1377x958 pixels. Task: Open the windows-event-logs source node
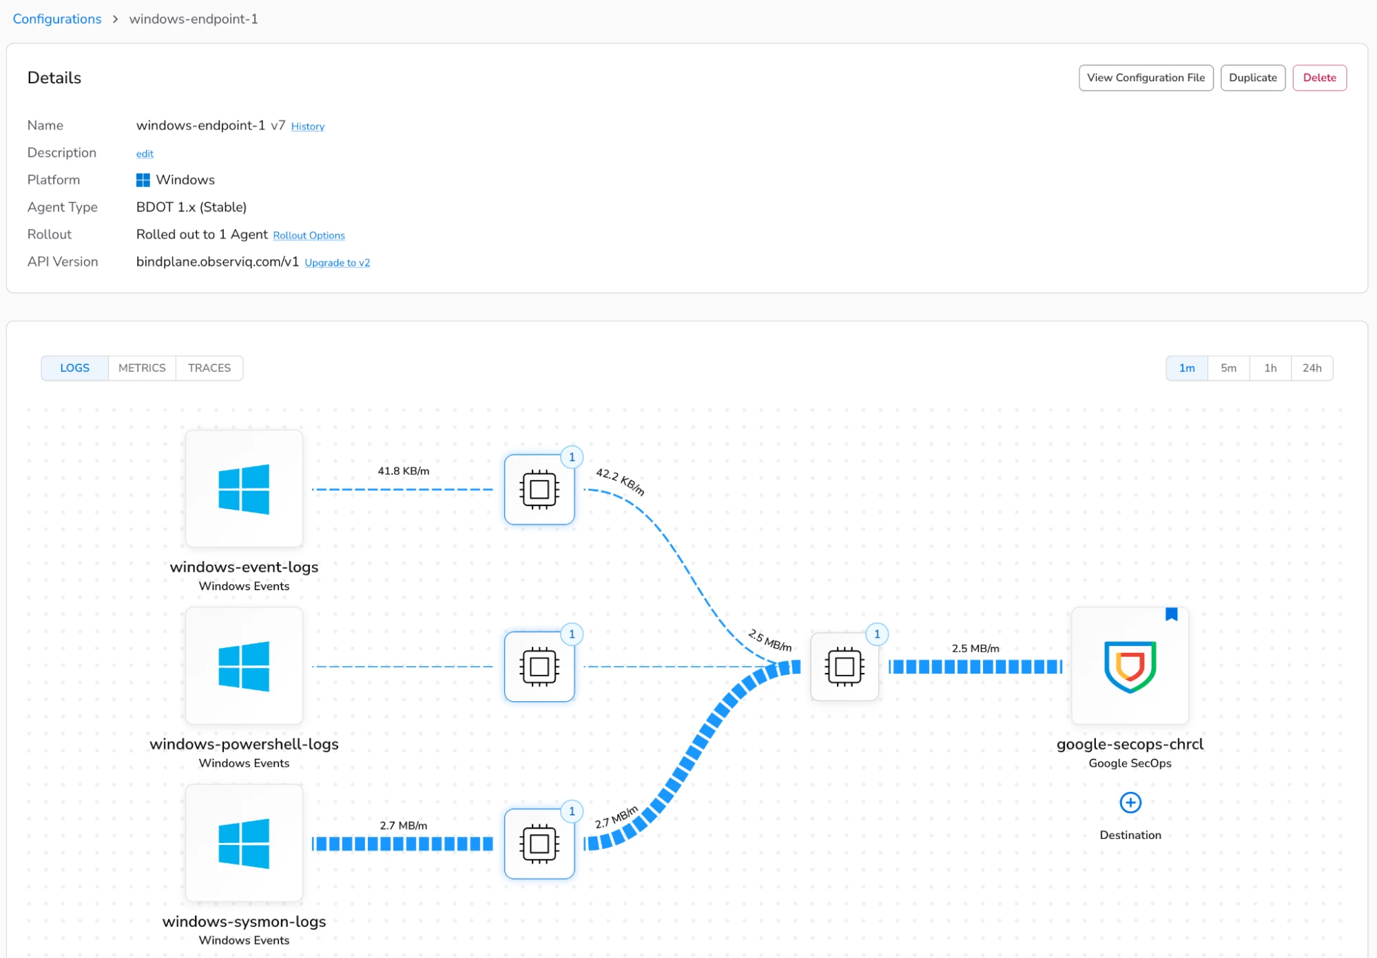[244, 489]
